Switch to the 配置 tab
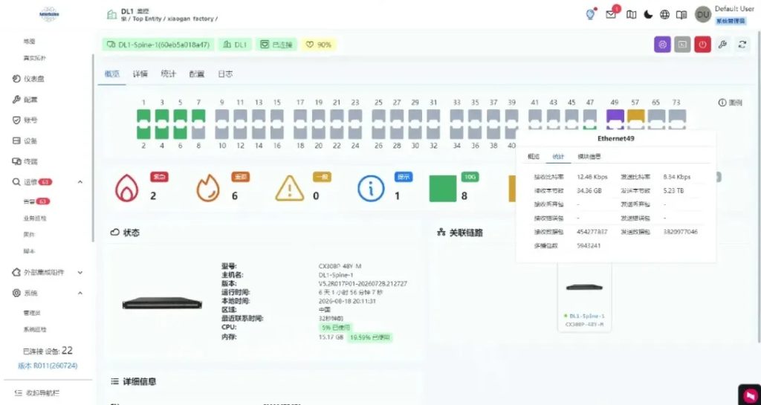Image resolution: width=761 pixels, height=405 pixels. click(x=196, y=74)
